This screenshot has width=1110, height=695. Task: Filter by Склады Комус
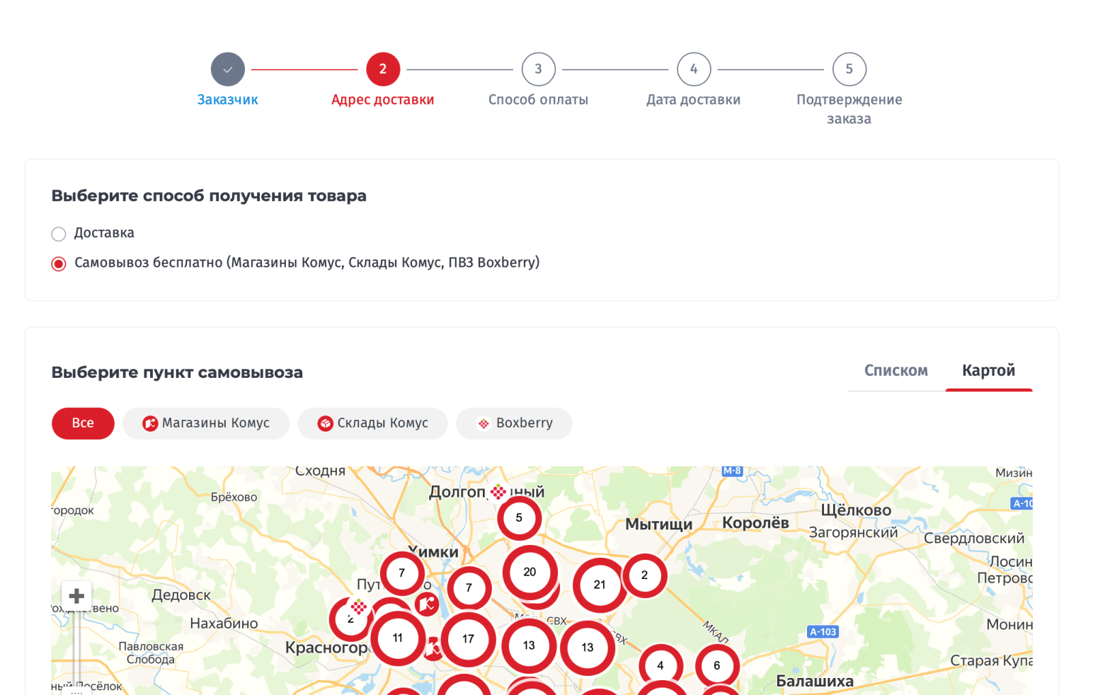[x=372, y=423]
